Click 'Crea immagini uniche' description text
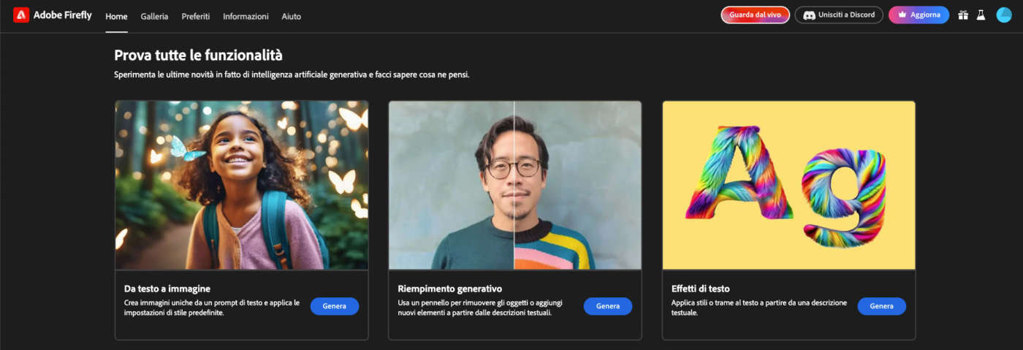This screenshot has height=350, width=1023. [212, 308]
